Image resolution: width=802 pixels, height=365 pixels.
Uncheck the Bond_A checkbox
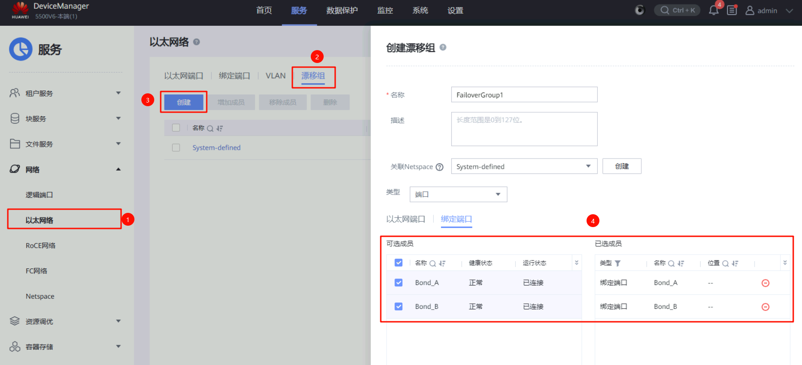pyautogui.click(x=399, y=283)
